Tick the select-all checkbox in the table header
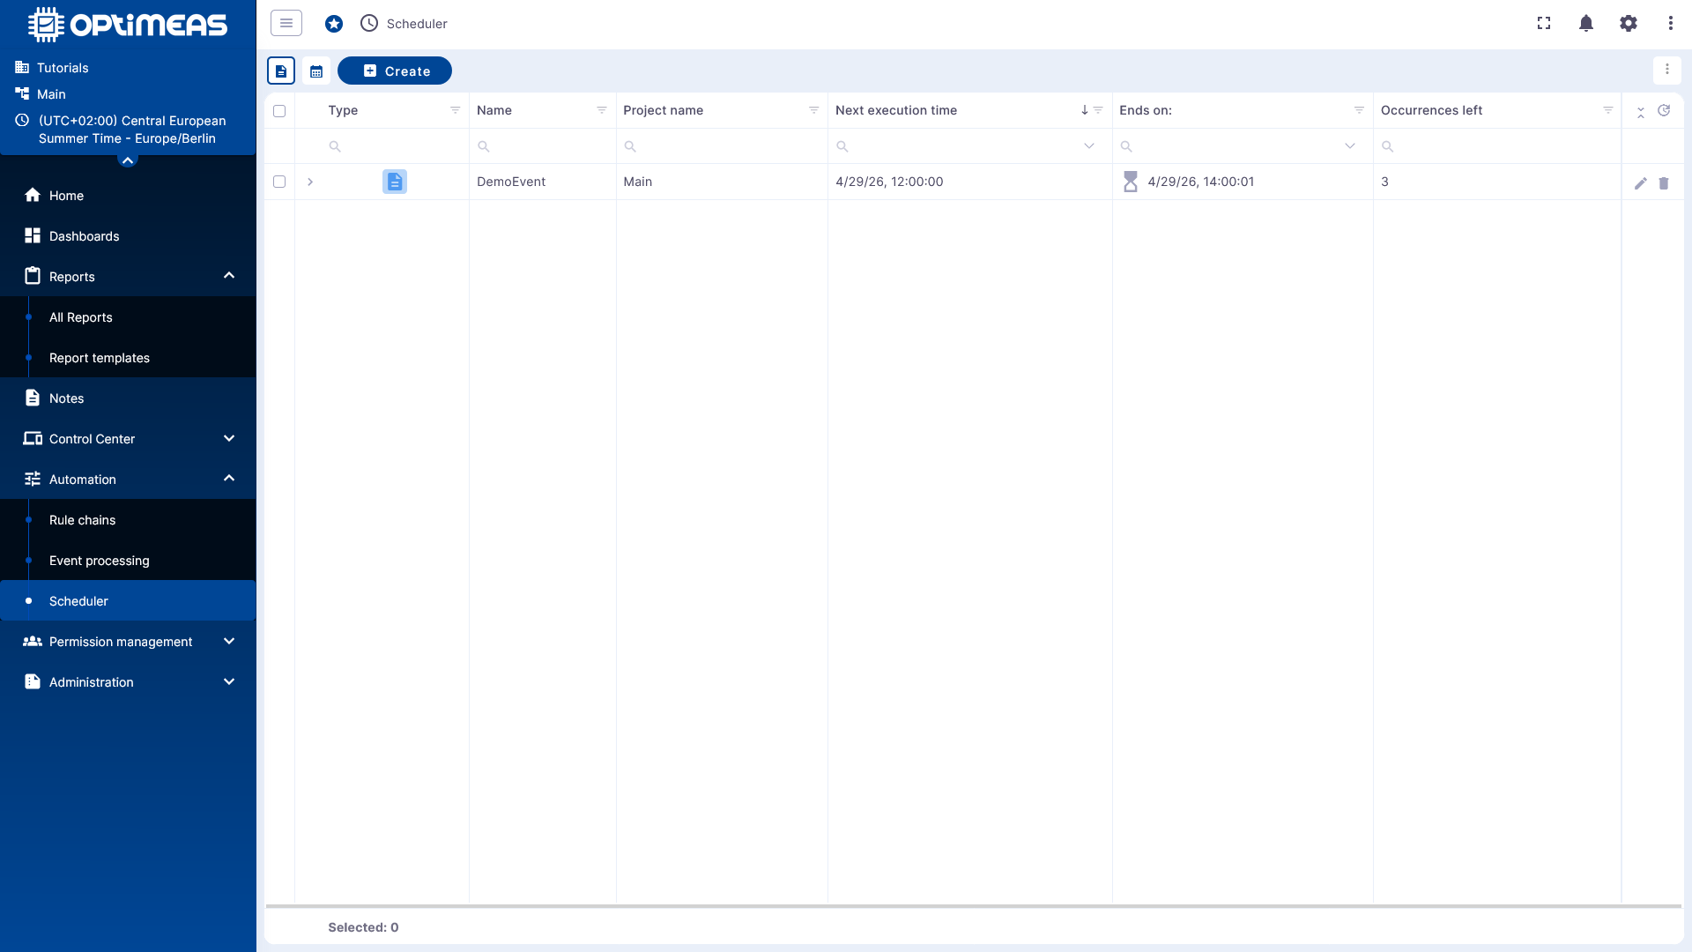Image resolution: width=1692 pixels, height=952 pixels. pos(279,111)
